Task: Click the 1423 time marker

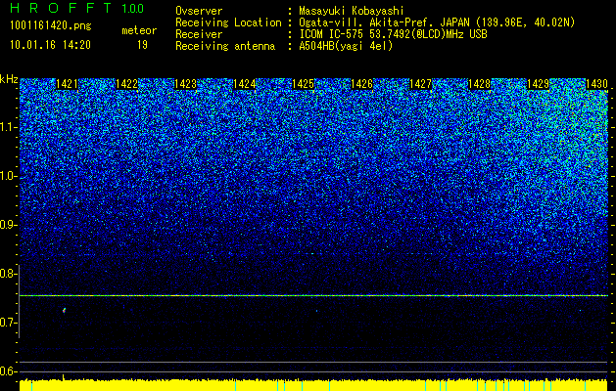Action: 185,84
